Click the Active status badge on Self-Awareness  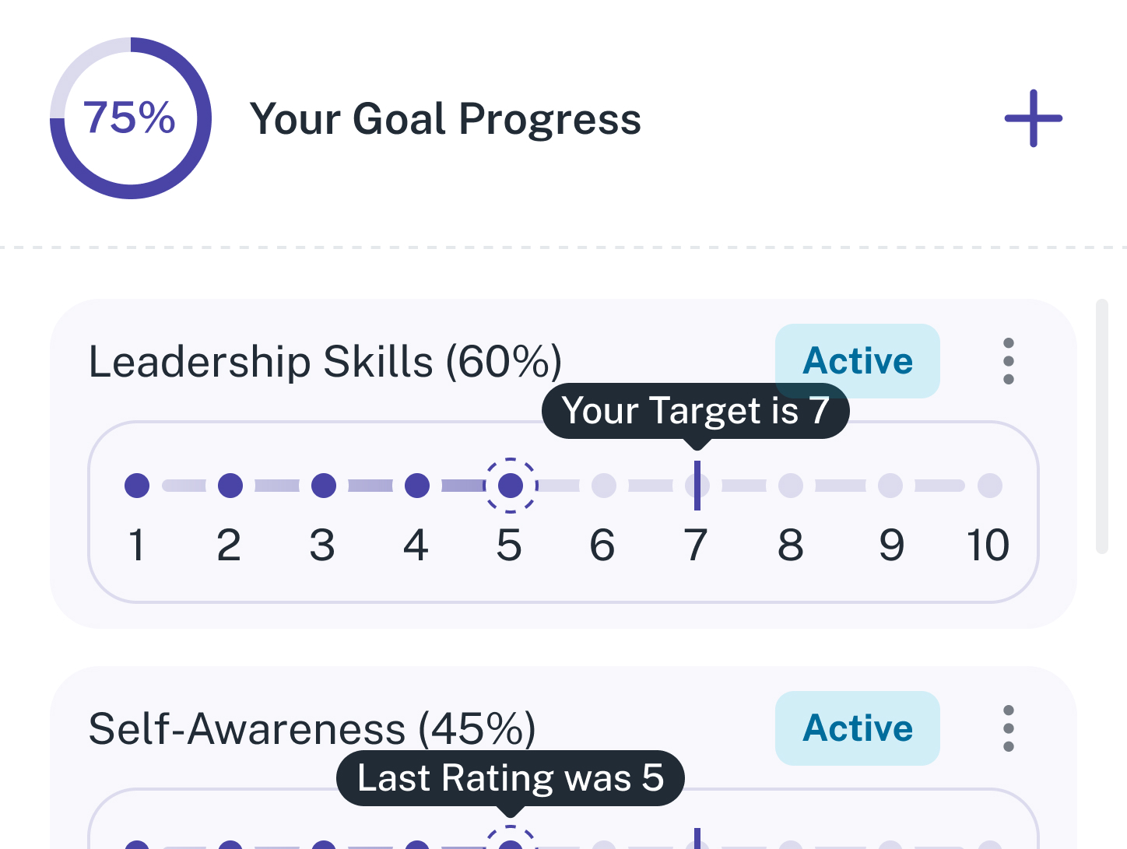(857, 728)
